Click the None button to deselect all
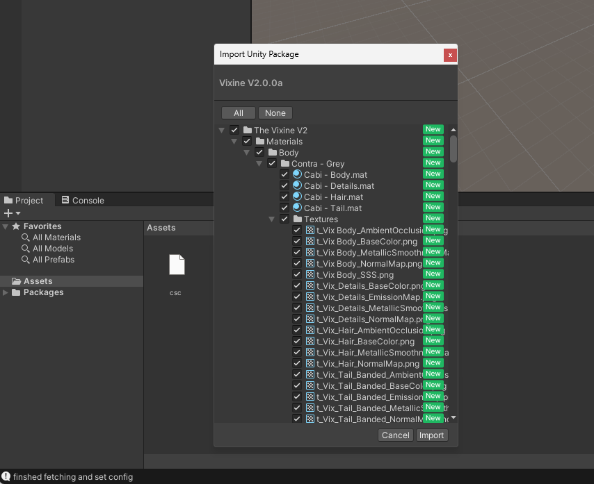594x484 pixels. [275, 113]
